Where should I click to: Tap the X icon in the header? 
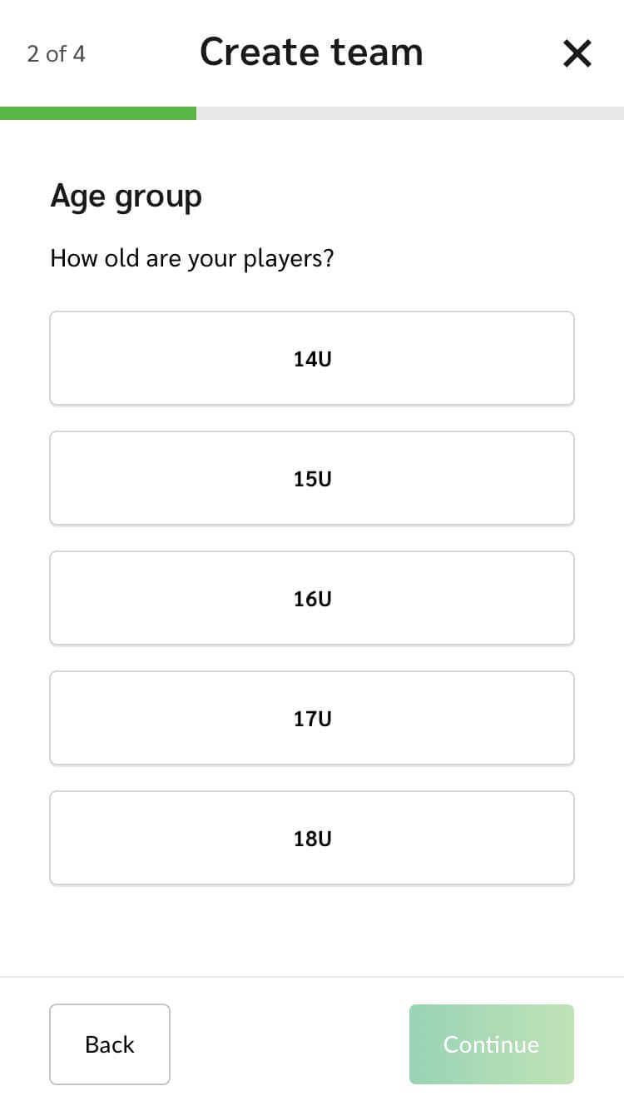tap(577, 54)
